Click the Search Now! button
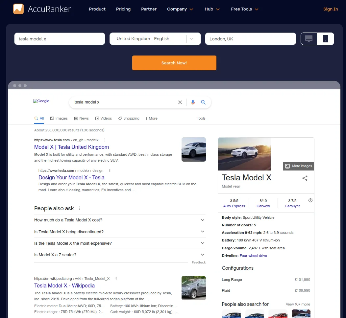 point(174,63)
